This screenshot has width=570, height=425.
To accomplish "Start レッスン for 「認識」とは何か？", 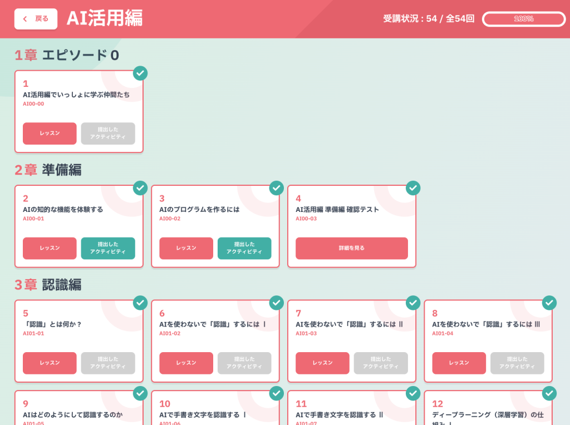I will point(50,363).
